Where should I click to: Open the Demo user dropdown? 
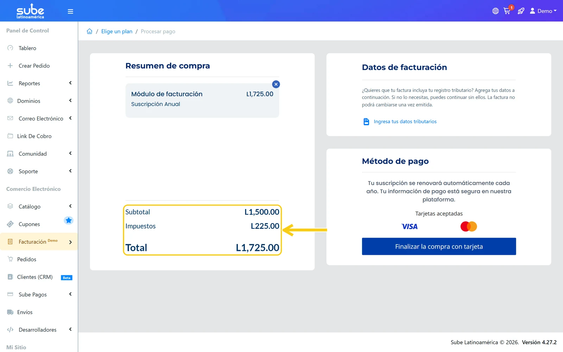[x=543, y=11]
